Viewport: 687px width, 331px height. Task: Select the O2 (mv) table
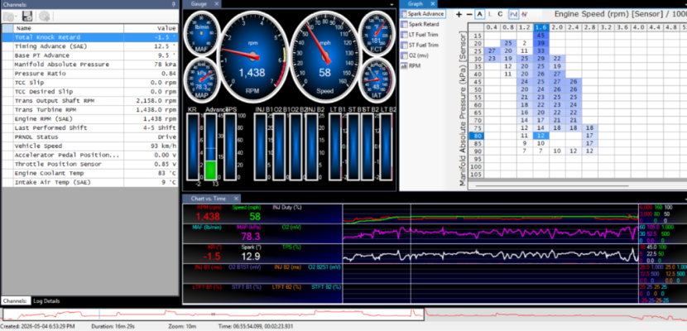click(x=416, y=55)
